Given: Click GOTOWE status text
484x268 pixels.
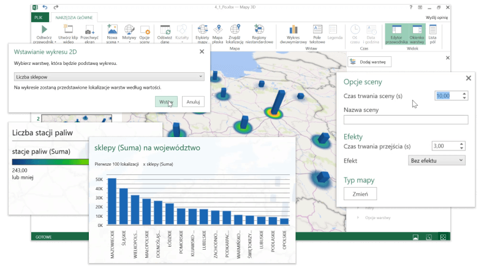Looking at the screenshot, I should (43, 237).
